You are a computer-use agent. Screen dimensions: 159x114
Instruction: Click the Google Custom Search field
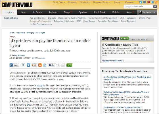tap(138, 7)
